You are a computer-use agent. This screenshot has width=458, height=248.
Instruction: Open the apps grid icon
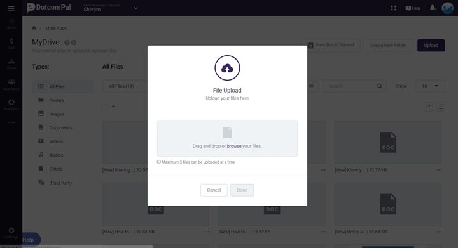click(x=394, y=8)
